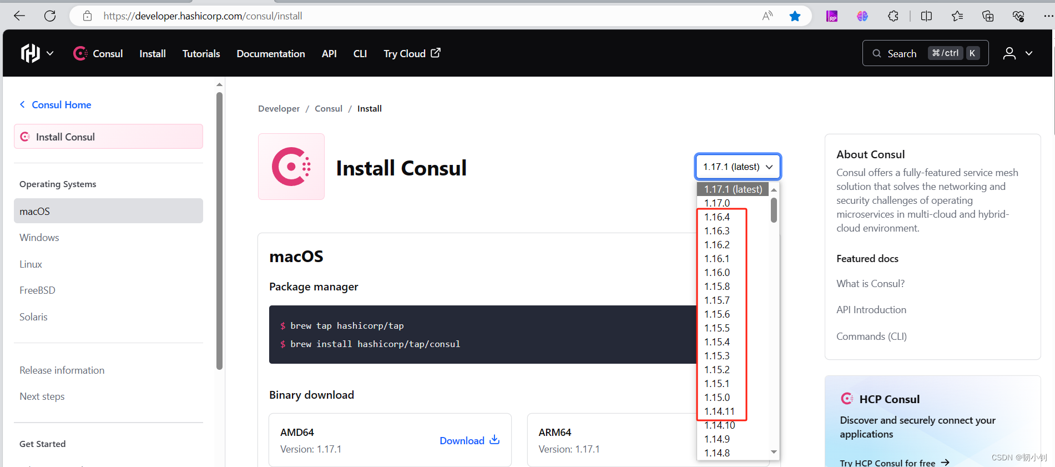Viewport: 1055px width, 467px height.
Task: Click the Install Consul sidebar icon
Action: [25, 137]
